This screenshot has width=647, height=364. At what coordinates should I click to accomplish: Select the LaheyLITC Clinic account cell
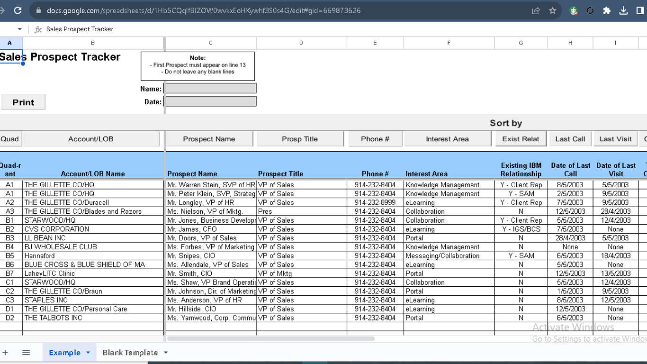(x=93, y=273)
